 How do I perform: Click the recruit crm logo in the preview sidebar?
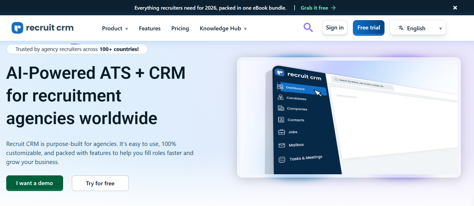[298, 75]
